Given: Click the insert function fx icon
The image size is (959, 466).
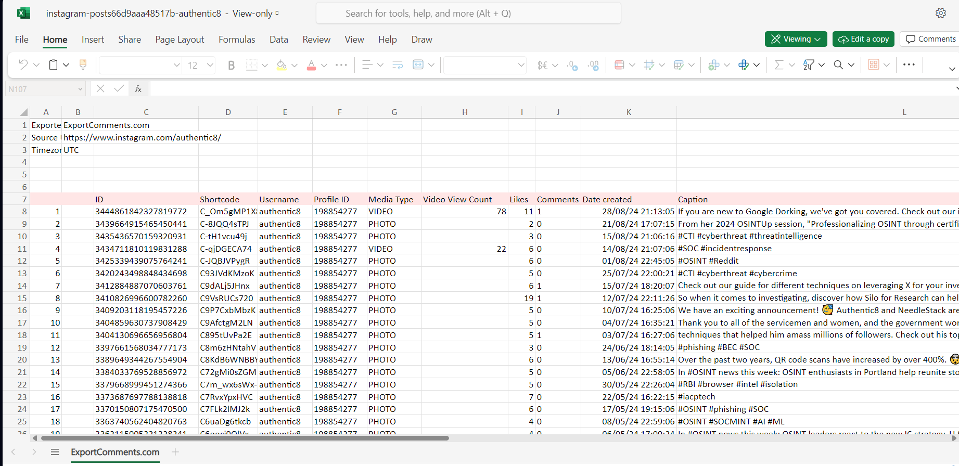Looking at the screenshot, I should 138,88.
